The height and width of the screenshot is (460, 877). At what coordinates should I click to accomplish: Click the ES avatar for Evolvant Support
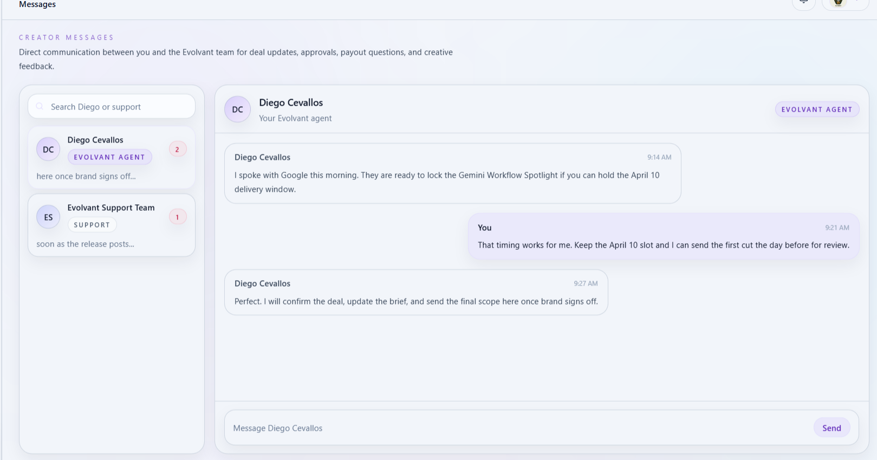tap(48, 217)
